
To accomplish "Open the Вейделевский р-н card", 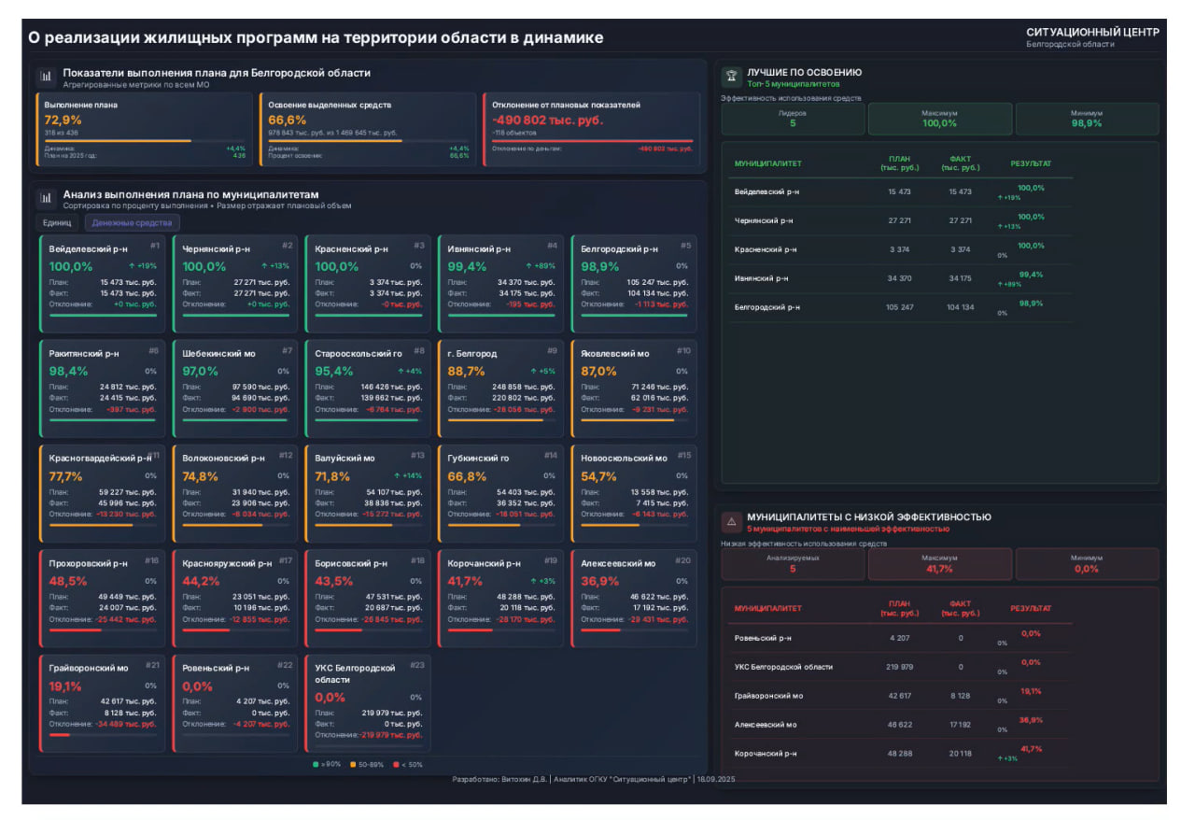I will point(103,284).
